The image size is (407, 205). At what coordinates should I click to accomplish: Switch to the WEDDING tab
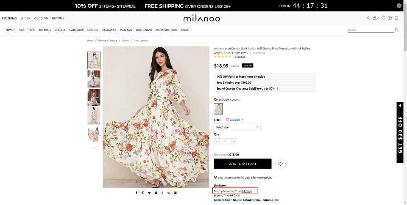(41, 18)
